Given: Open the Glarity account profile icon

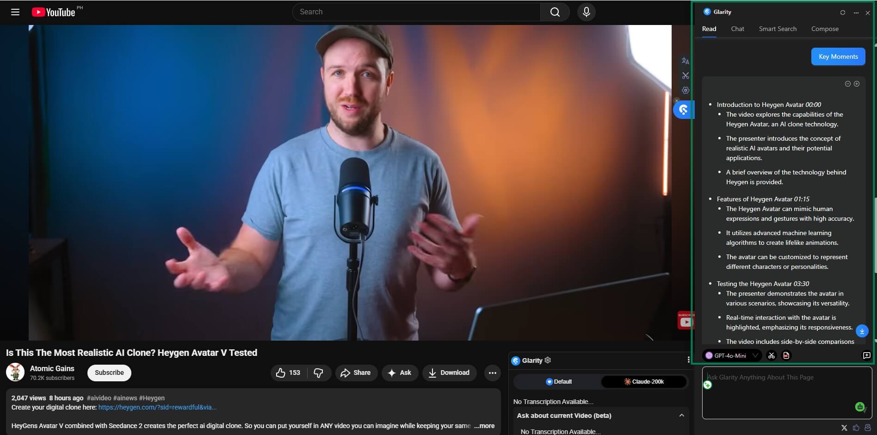Looking at the screenshot, I should pyautogui.click(x=868, y=428).
